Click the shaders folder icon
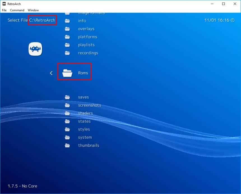 67,113
